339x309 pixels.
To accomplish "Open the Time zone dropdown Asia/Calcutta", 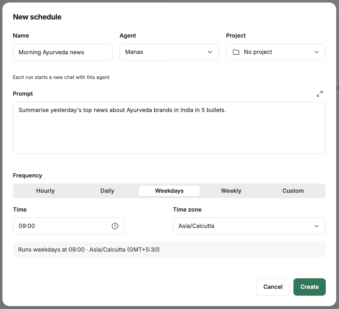I will [x=249, y=226].
